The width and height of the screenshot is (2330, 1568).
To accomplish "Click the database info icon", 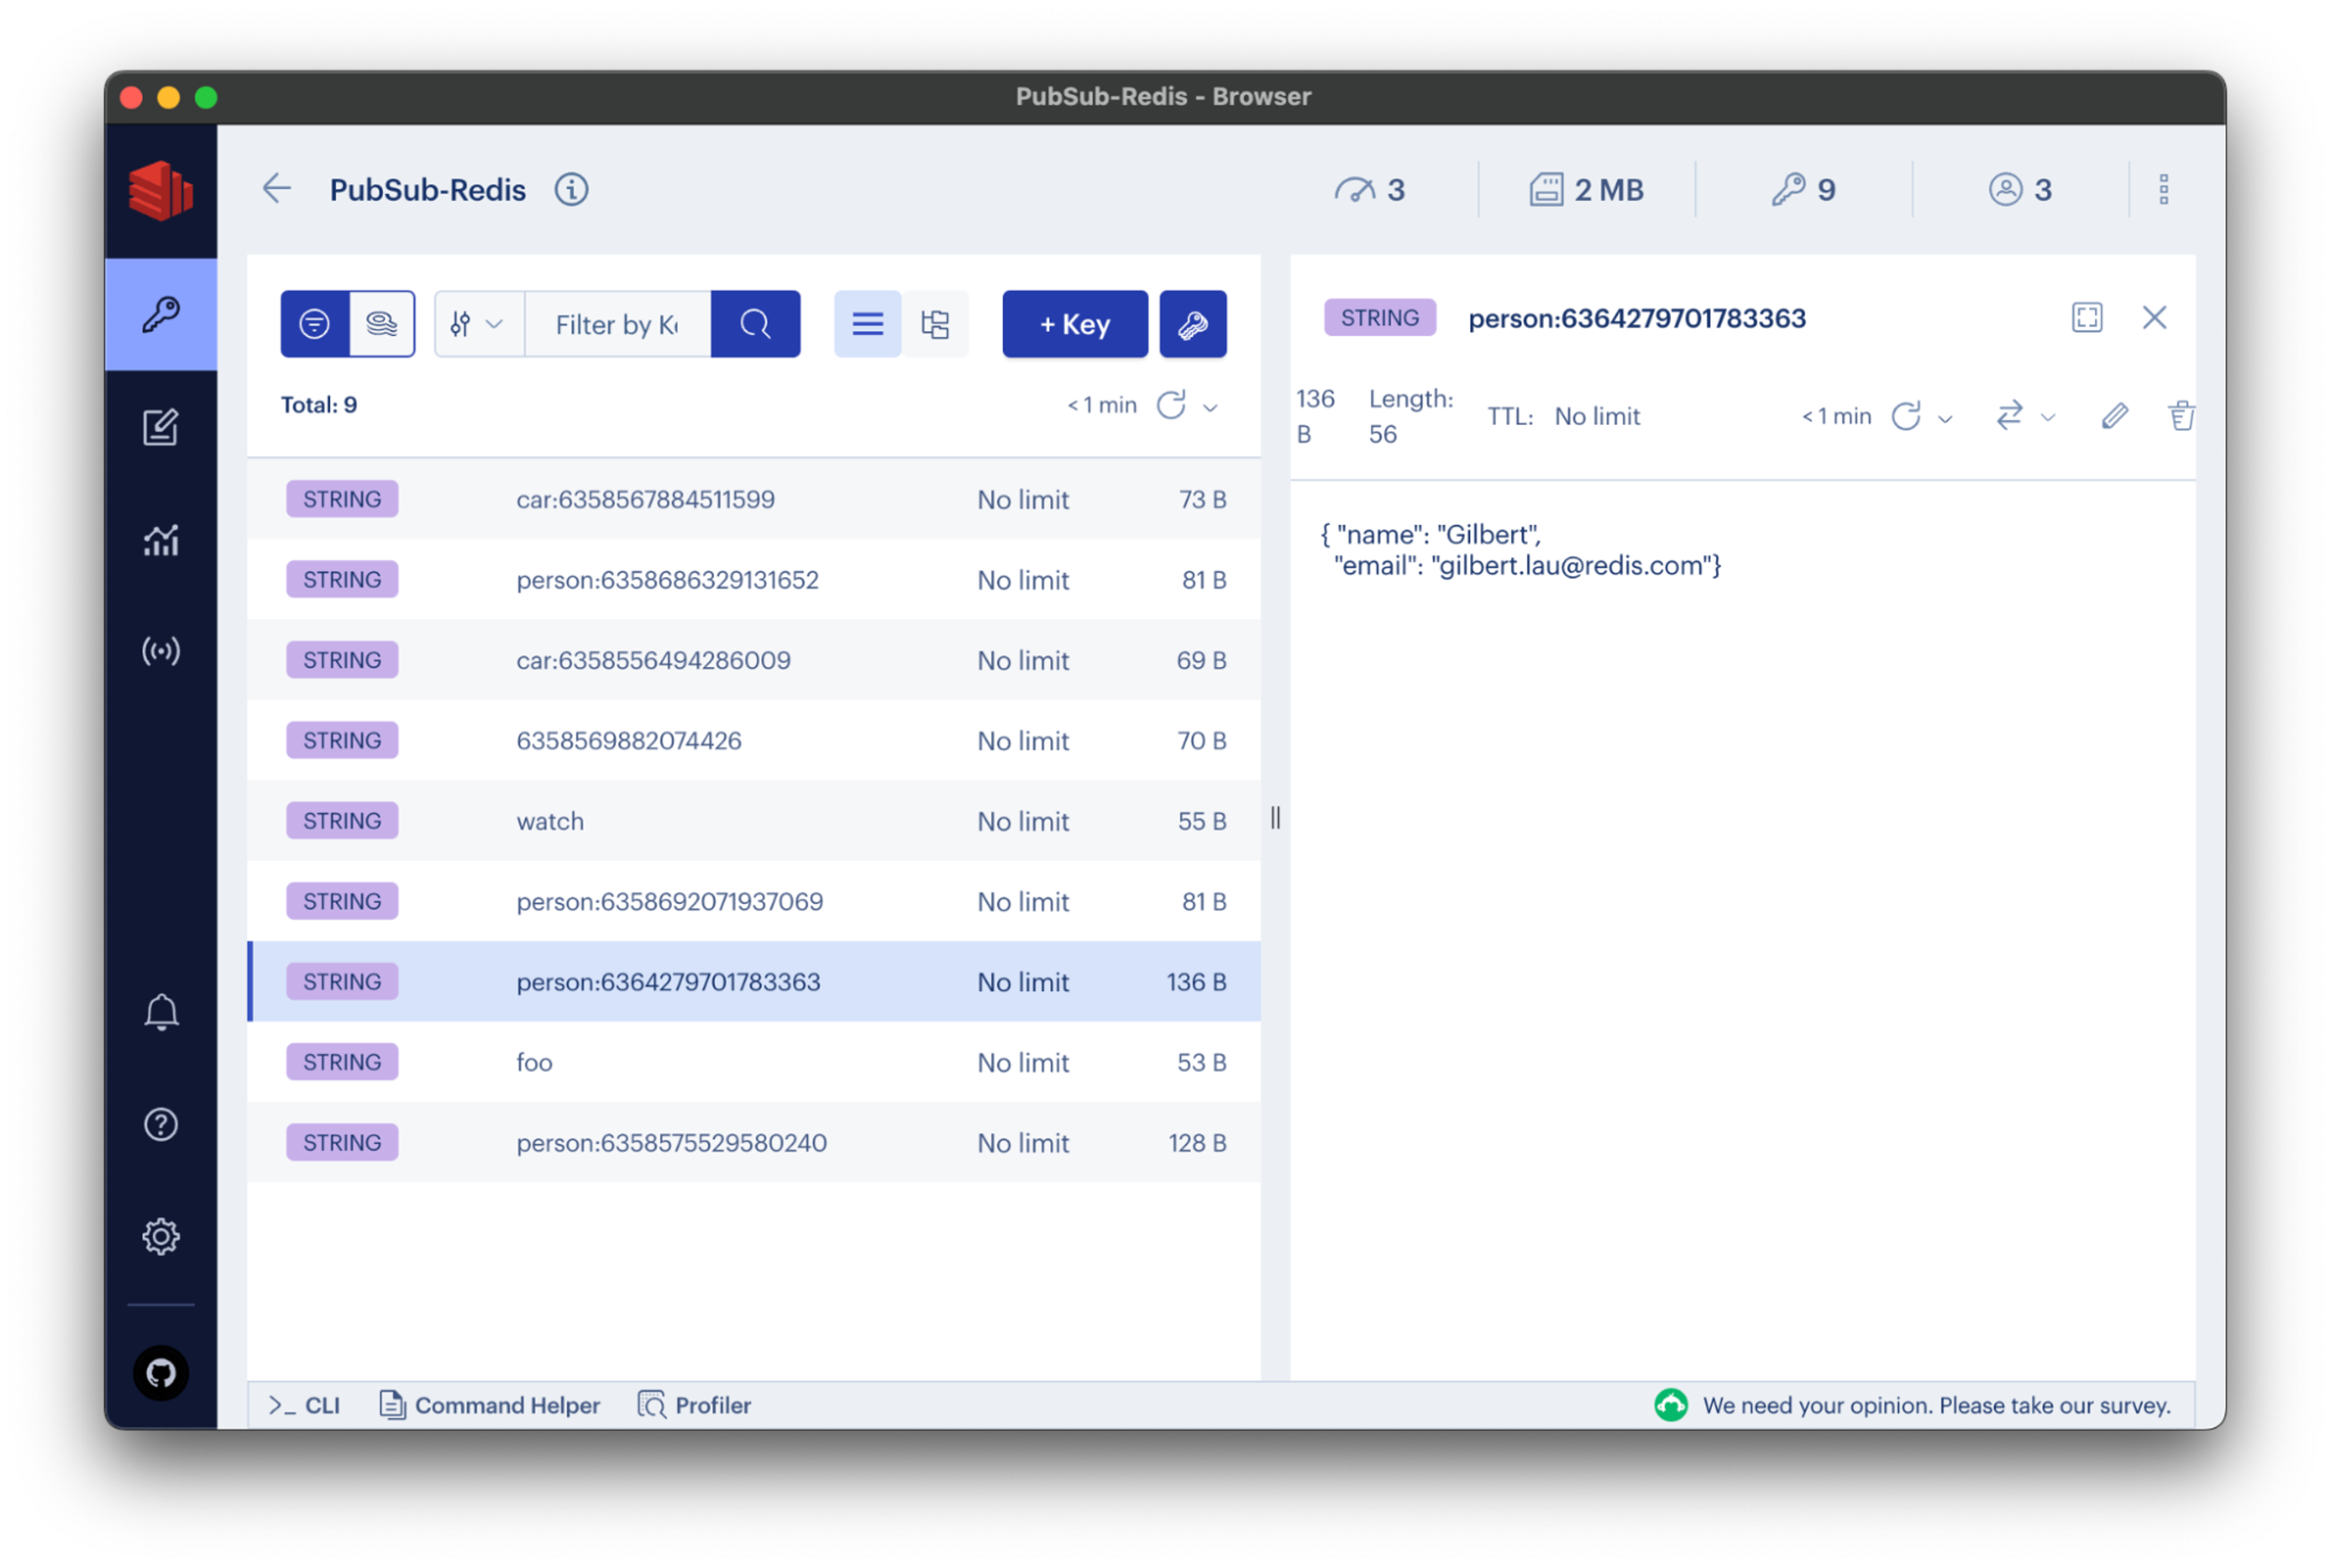I will [x=571, y=189].
